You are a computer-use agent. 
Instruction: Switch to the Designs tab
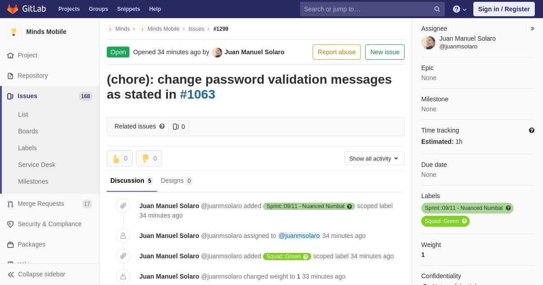176,180
